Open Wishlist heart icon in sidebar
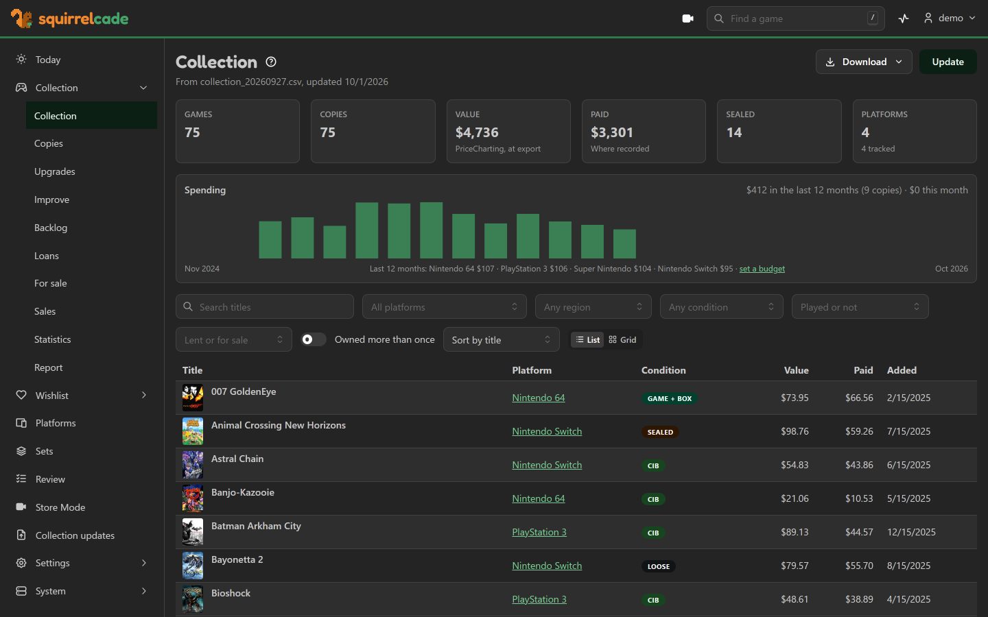The width and height of the screenshot is (988, 617). point(21,396)
